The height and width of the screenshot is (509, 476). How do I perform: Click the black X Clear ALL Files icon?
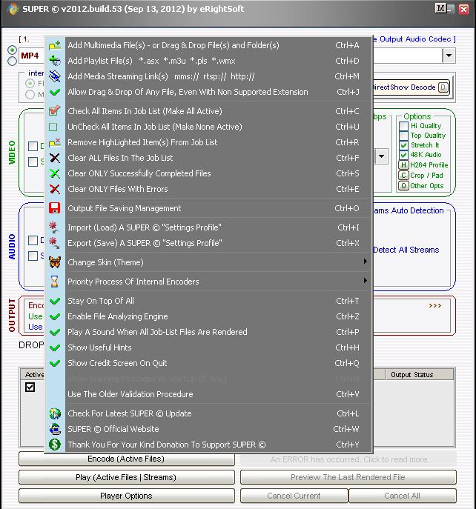tap(55, 158)
